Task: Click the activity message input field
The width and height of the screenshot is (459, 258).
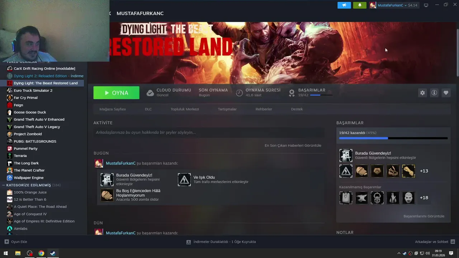Action: (x=209, y=132)
